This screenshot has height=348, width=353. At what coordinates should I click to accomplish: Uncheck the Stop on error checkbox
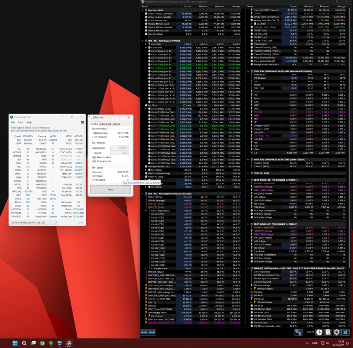(x=94, y=161)
